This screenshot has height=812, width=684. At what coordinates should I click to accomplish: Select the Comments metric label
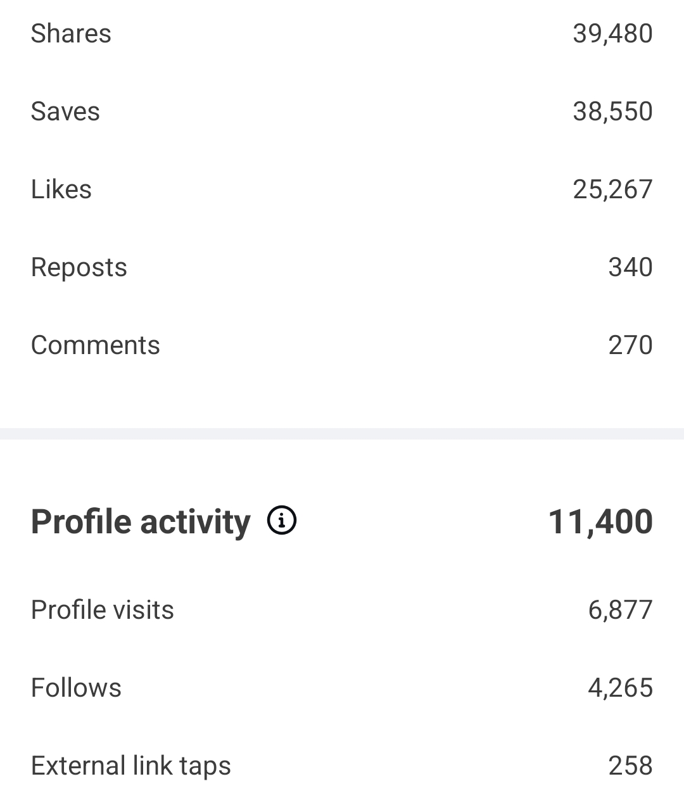coord(96,345)
